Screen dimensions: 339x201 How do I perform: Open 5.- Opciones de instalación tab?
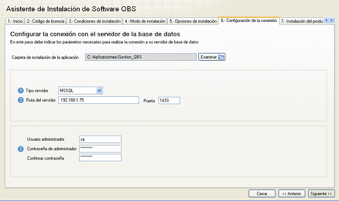click(193, 21)
